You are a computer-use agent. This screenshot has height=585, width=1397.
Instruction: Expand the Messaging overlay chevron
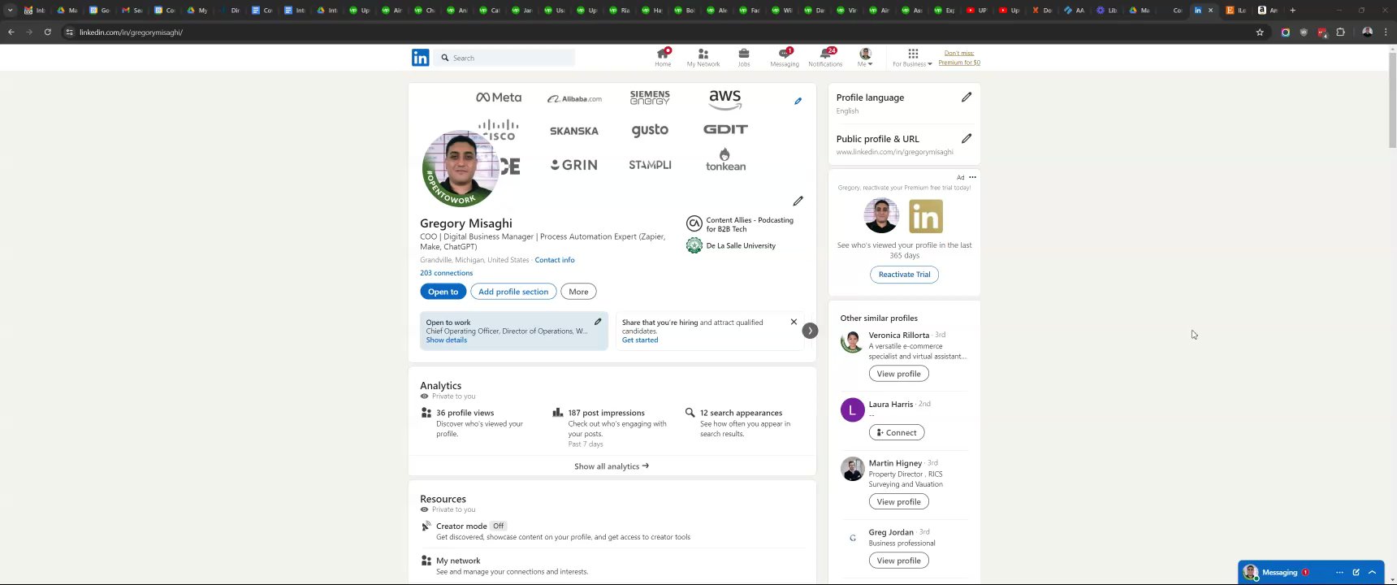point(1372,572)
